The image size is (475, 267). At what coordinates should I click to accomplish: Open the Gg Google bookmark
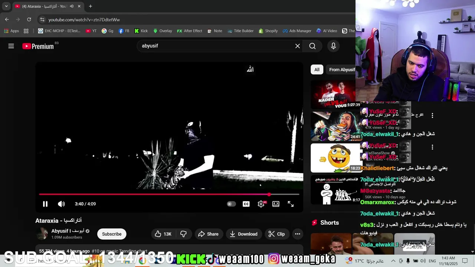108,31
